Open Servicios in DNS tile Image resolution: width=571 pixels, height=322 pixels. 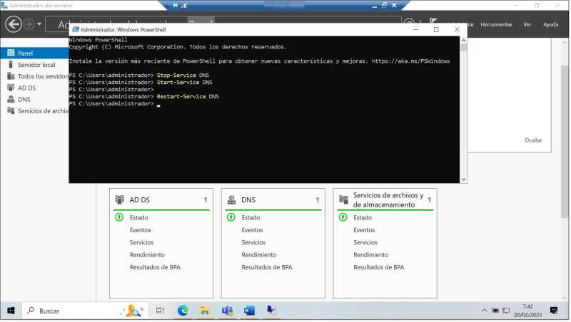(253, 242)
